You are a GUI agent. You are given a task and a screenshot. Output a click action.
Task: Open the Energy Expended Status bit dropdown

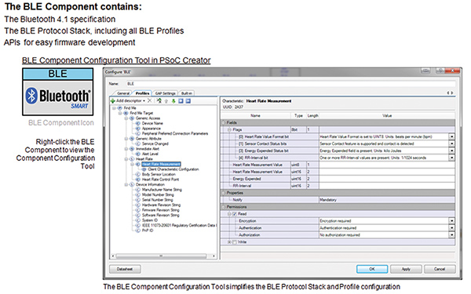coord(451,151)
